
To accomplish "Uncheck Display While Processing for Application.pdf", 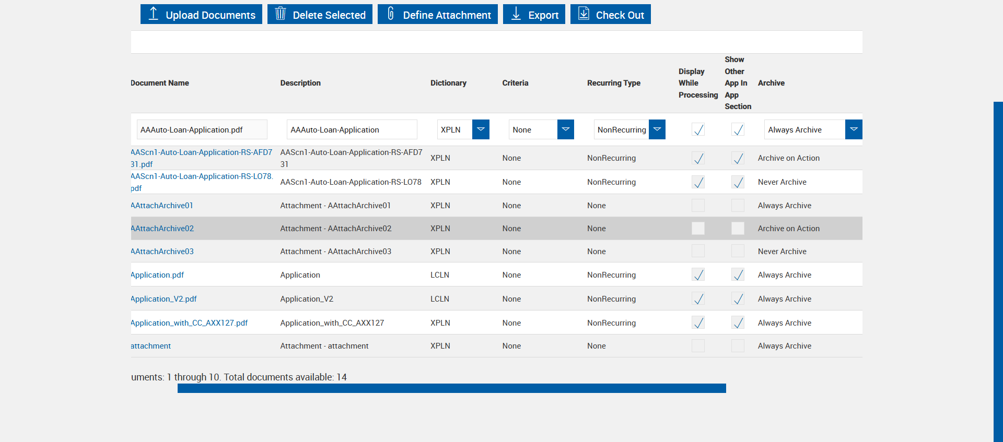I will pos(698,274).
